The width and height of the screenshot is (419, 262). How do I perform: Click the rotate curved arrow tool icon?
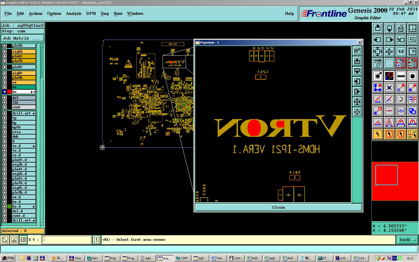pos(401,99)
